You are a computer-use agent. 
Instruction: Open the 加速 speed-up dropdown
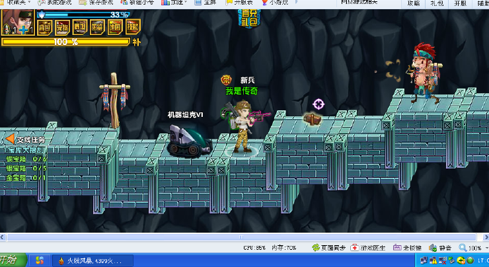pos(174,3)
